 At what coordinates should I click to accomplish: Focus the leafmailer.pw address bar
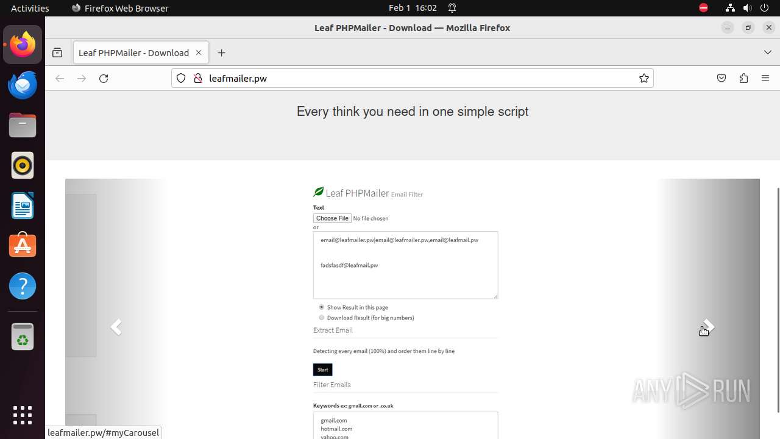[412, 78]
